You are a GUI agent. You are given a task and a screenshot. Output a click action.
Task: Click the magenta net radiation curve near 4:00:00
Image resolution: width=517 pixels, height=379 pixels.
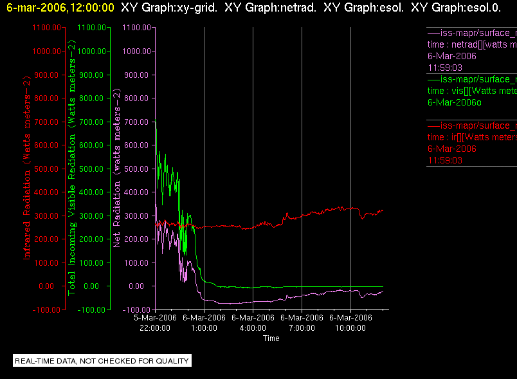(253, 302)
